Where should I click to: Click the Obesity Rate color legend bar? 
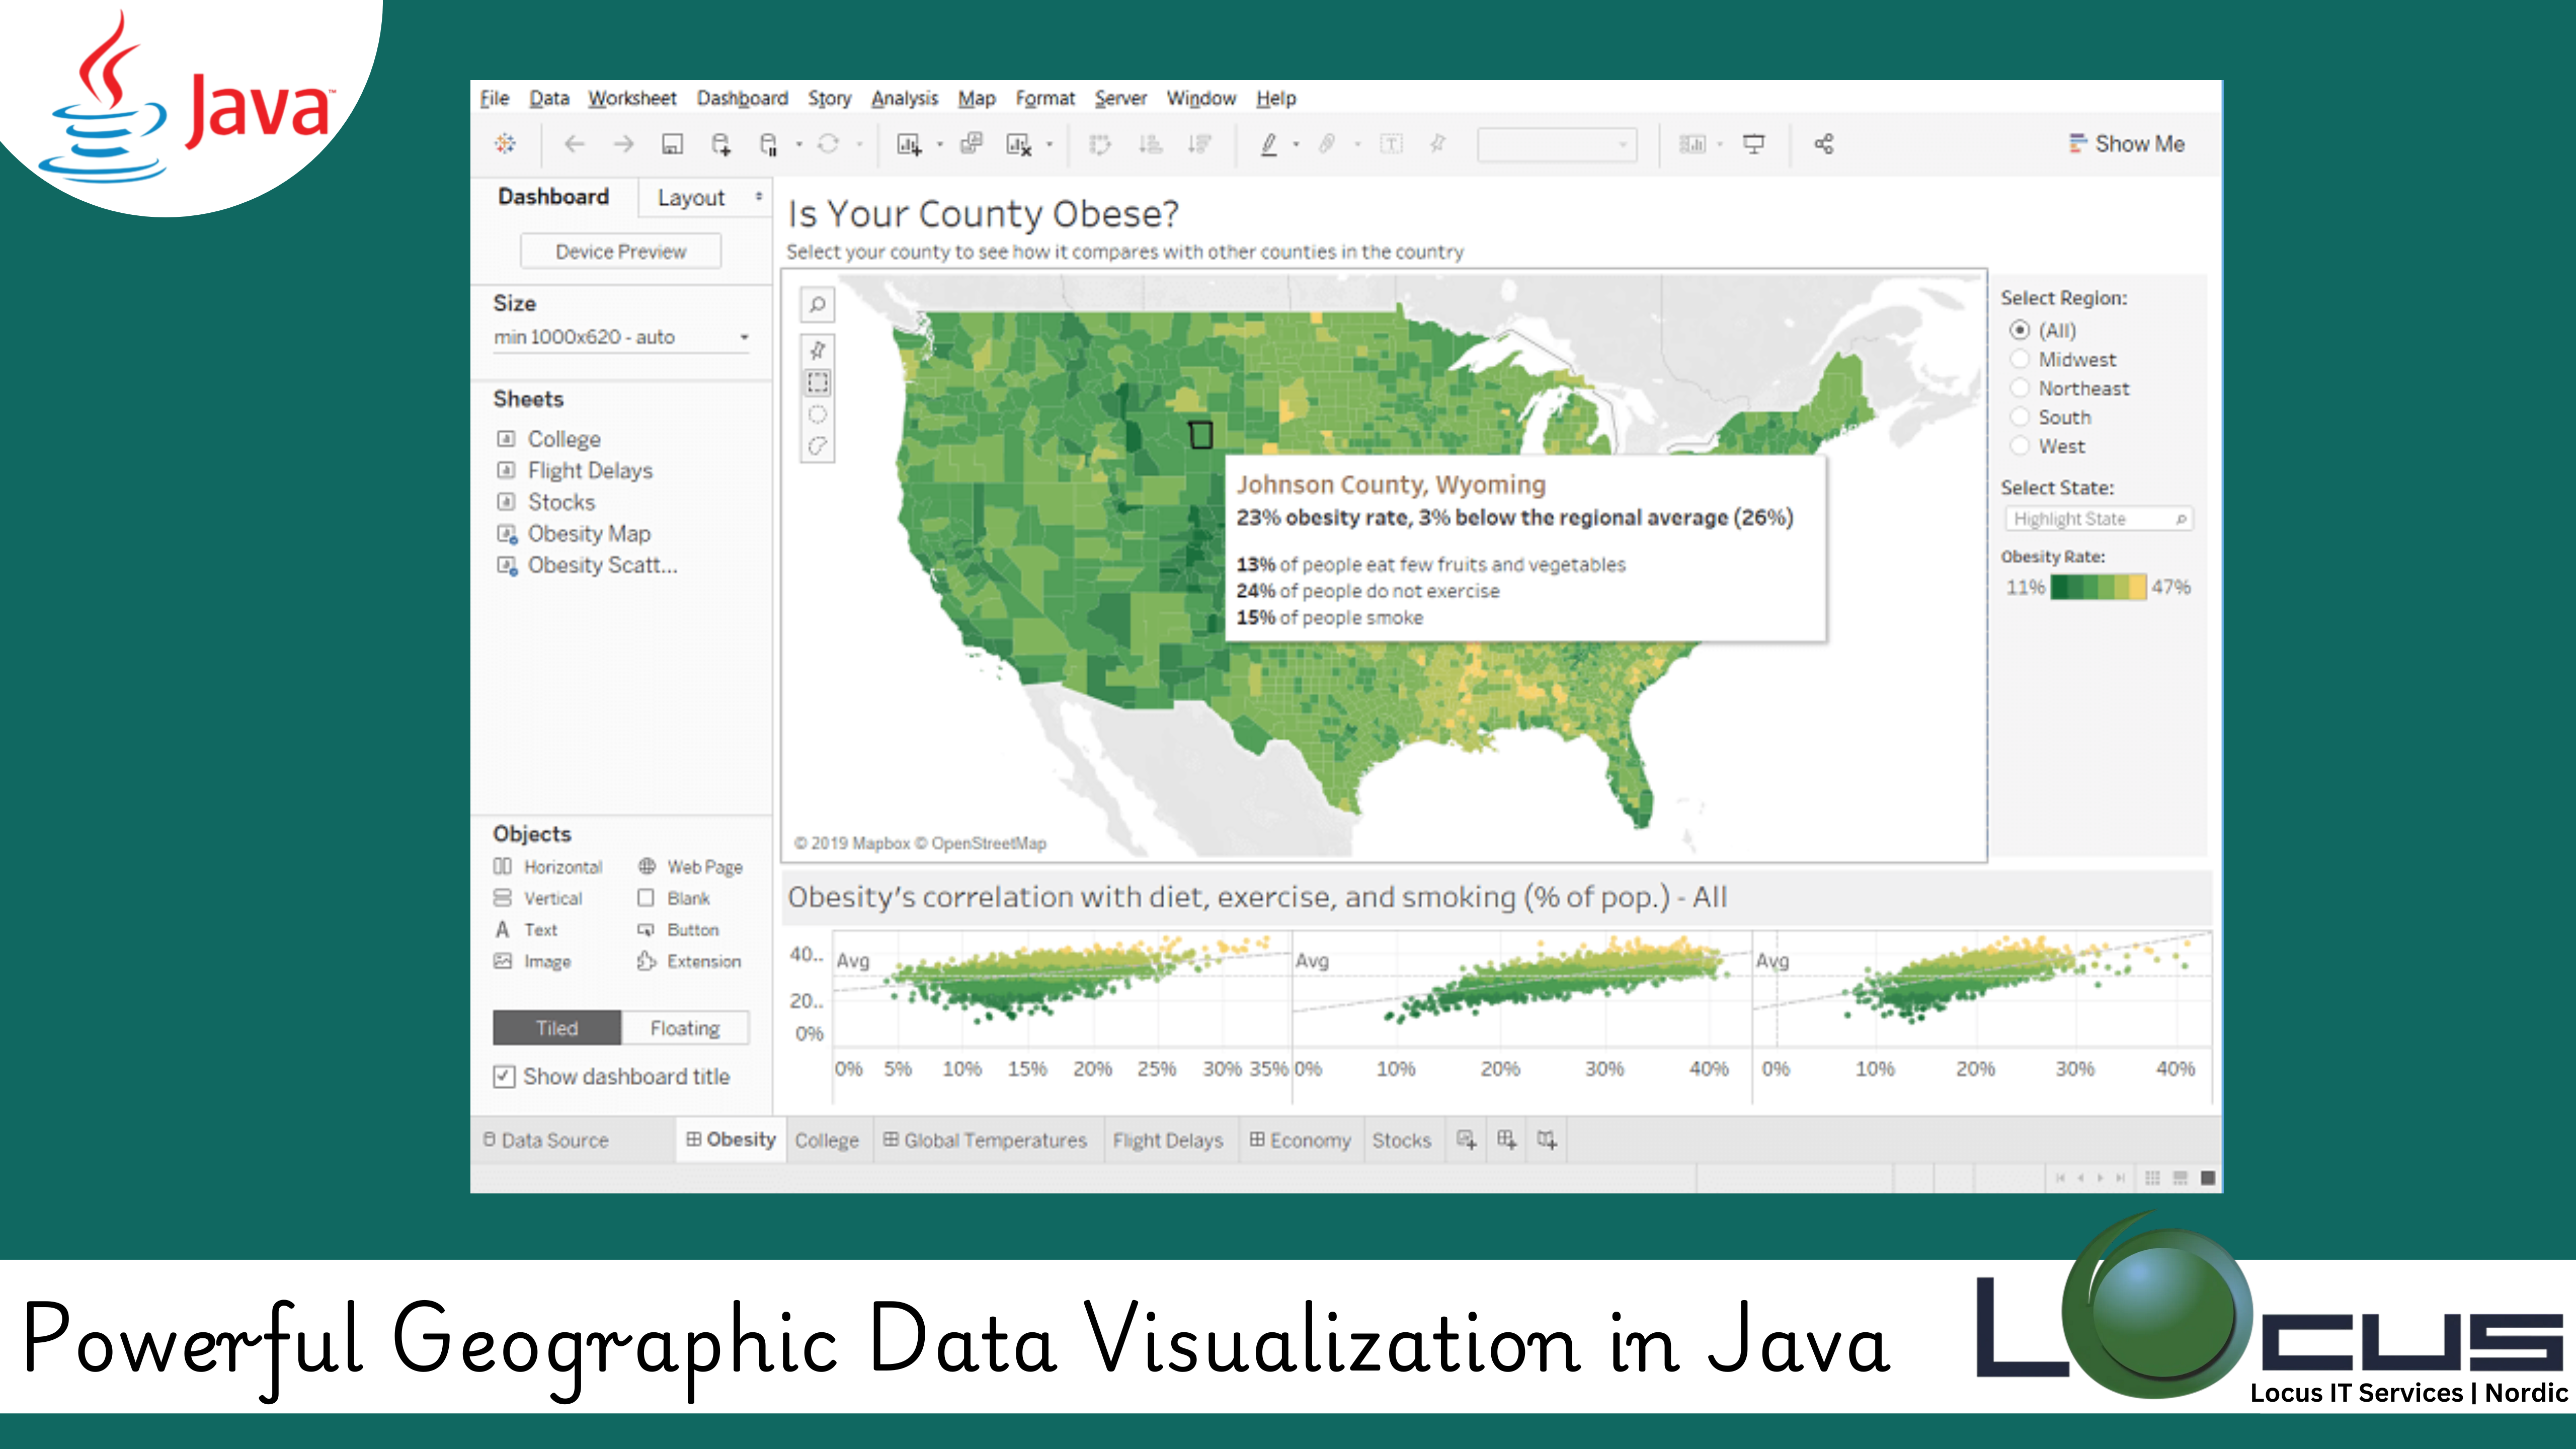click(x=2098, y=587)
